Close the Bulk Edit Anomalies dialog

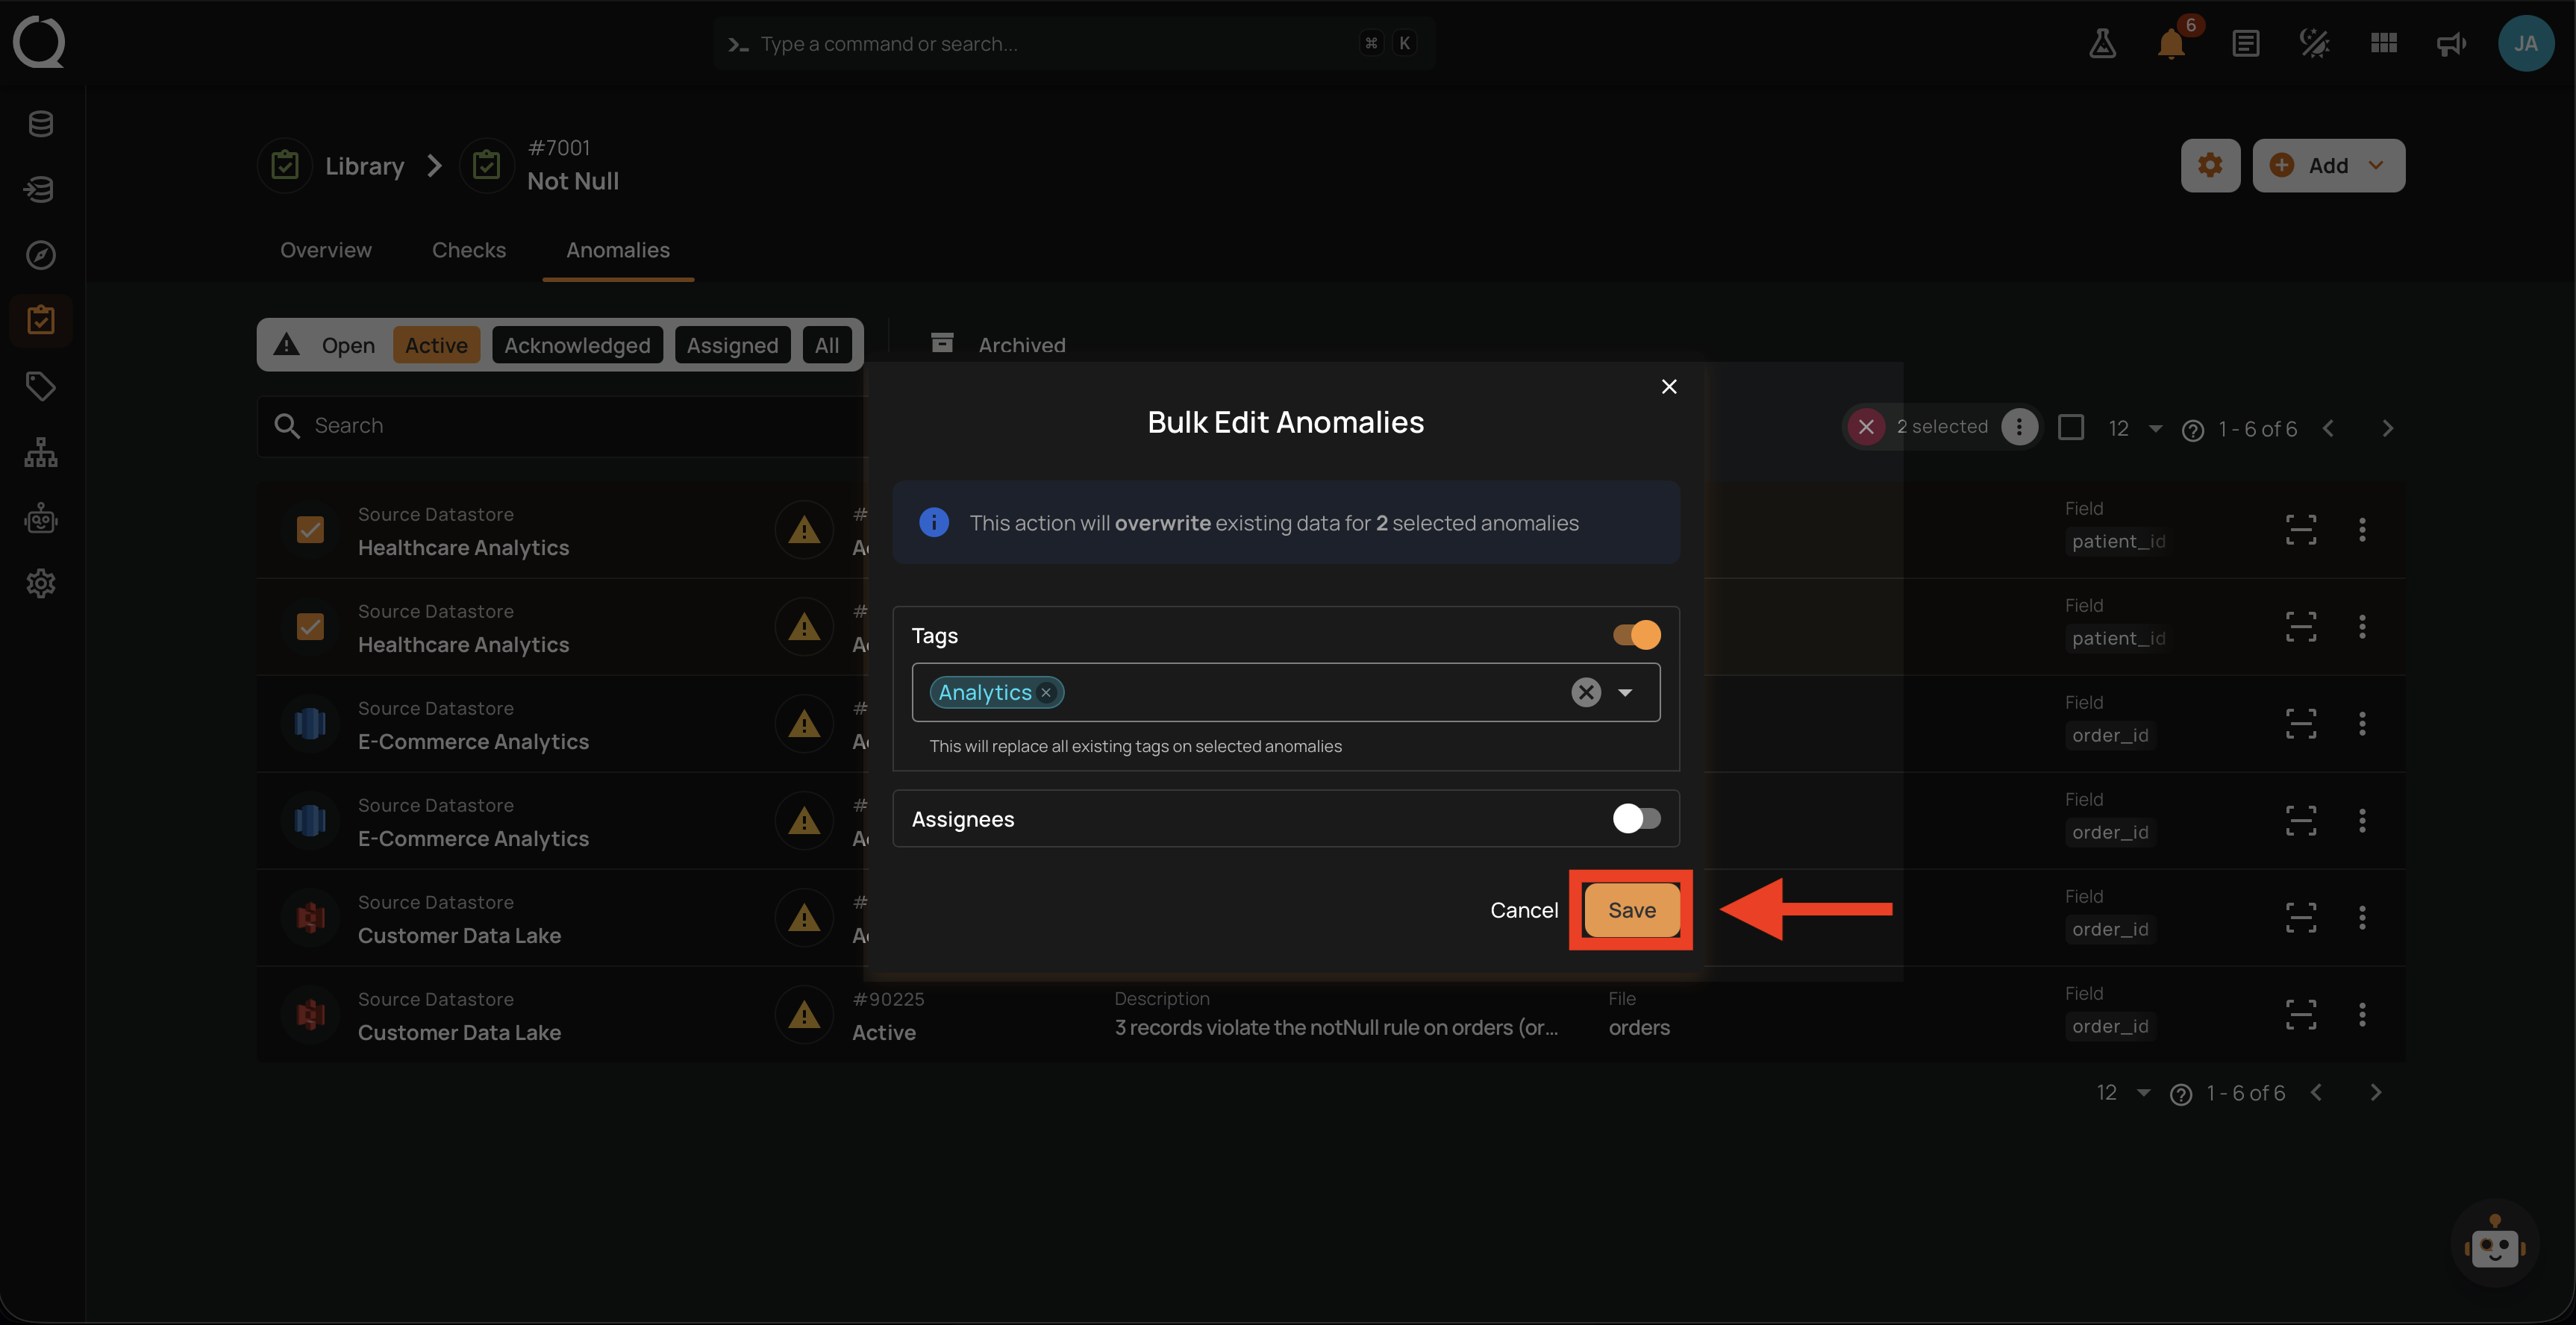point(1669,386)
